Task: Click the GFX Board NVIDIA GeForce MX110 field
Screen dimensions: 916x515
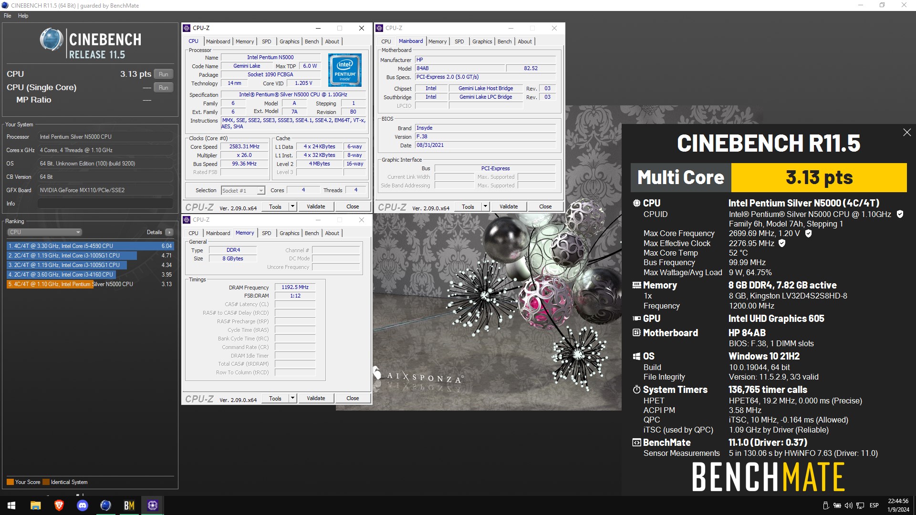Action: [105, 190]
